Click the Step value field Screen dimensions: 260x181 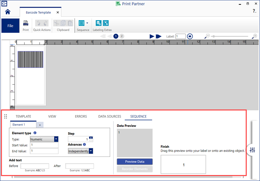coord(78,139)
